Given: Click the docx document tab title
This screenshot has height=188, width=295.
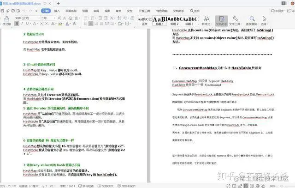Looking at the screenshot, I should click(22, 3).
